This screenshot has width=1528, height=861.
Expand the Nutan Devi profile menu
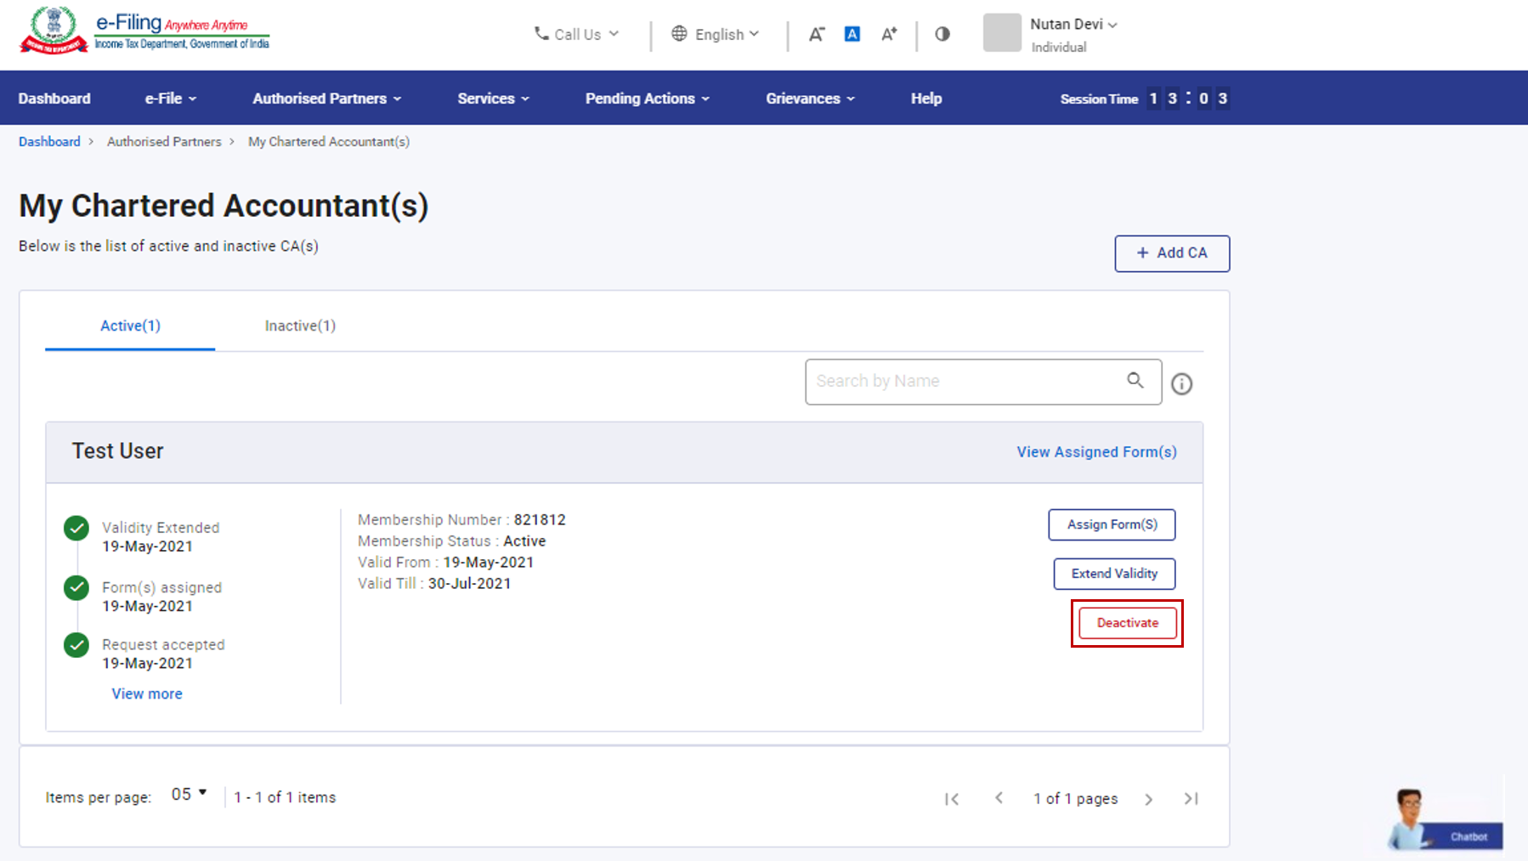pyautogui.click(x=1073, y=25)
